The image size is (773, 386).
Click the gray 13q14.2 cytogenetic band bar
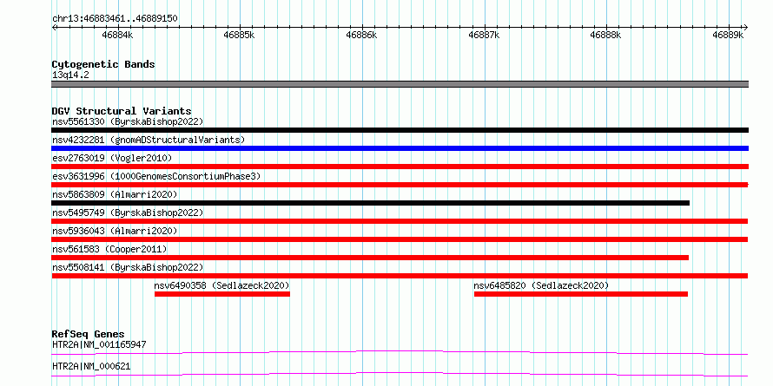click(400, 84)
